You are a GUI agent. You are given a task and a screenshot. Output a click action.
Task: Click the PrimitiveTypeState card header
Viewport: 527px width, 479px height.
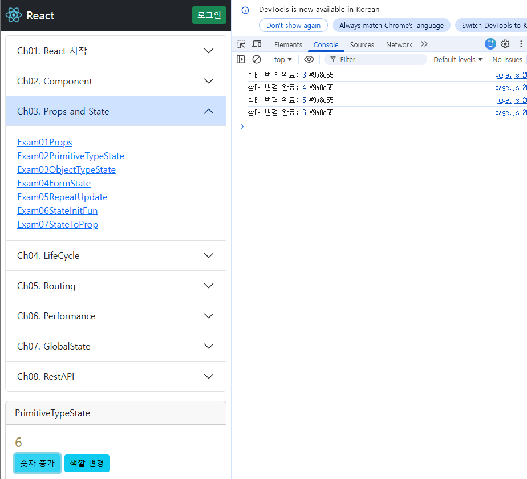coord(116,413)
